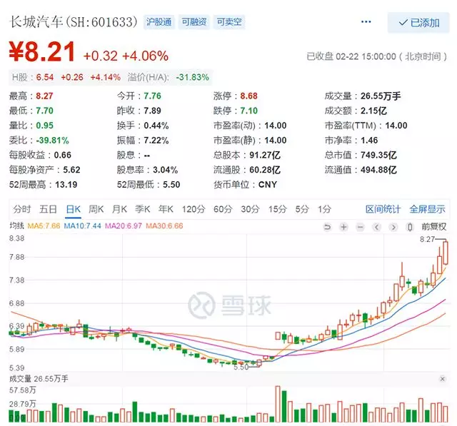Select the 年K chart tab
The height and width of the screenshot is (426, 457).
tap(166, 209)
